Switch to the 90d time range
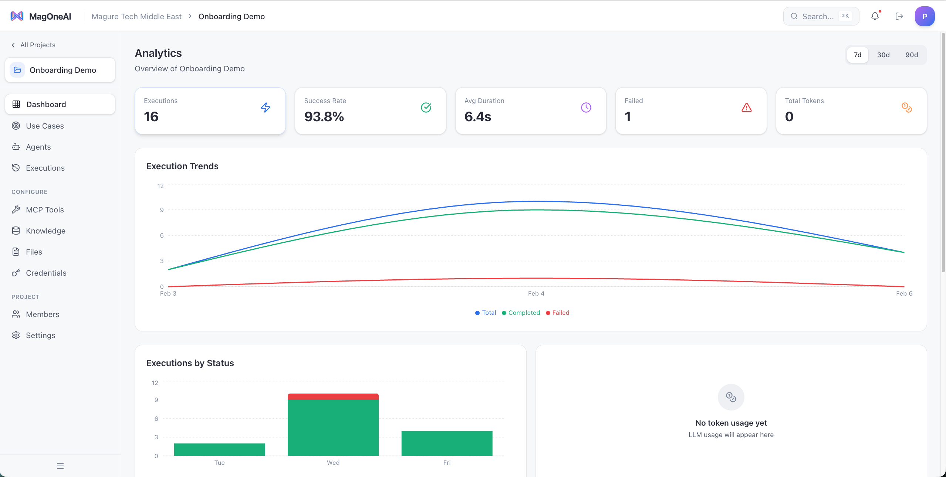The height and width of the screenshot is (477, 946). click(911, 55)
